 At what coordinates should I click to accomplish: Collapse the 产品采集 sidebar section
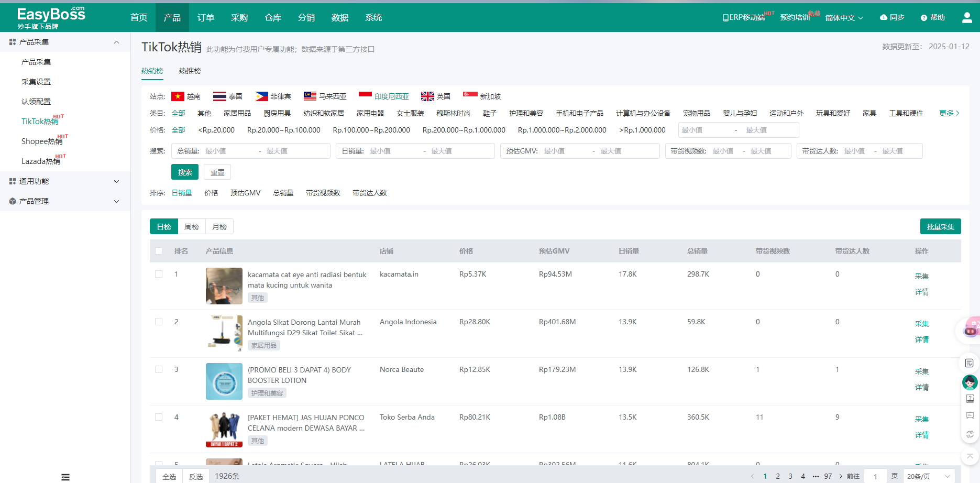pyautogui.click(x=65, y=42)
